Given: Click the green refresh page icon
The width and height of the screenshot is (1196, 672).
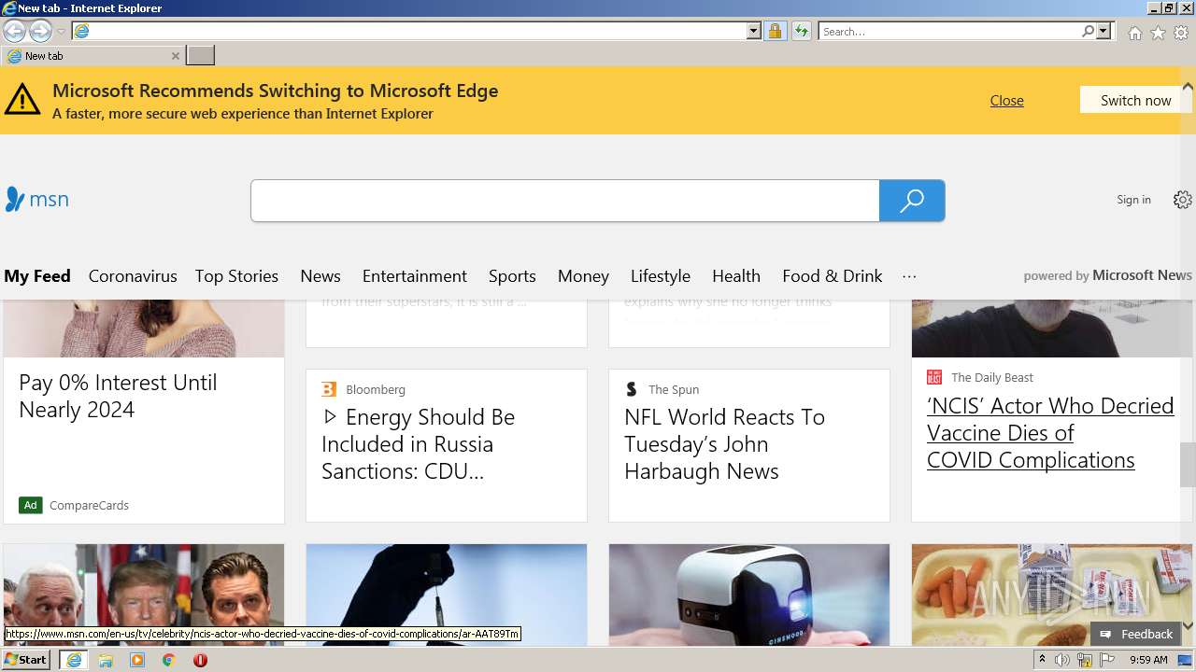Looking at the screenshot, I should 801,31.
